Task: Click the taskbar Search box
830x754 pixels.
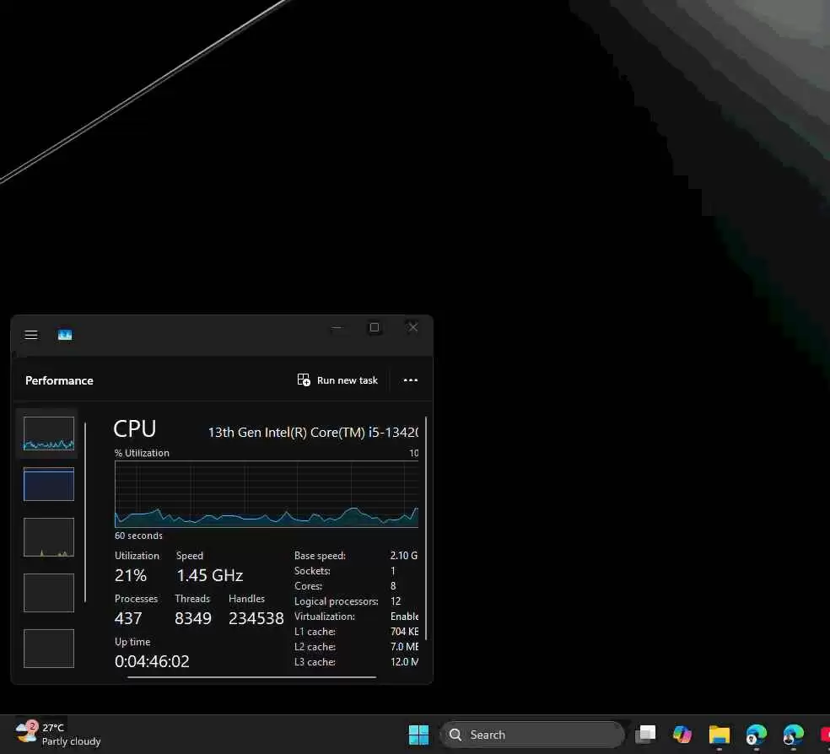Action: tap(532, 735)
